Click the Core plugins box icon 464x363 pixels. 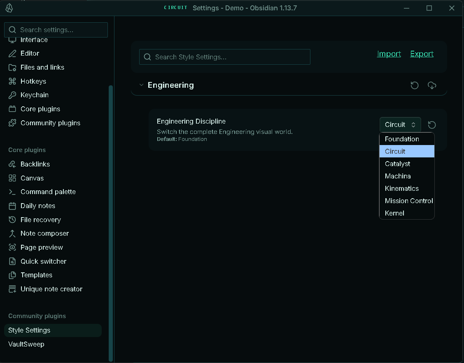coord(12,109)
